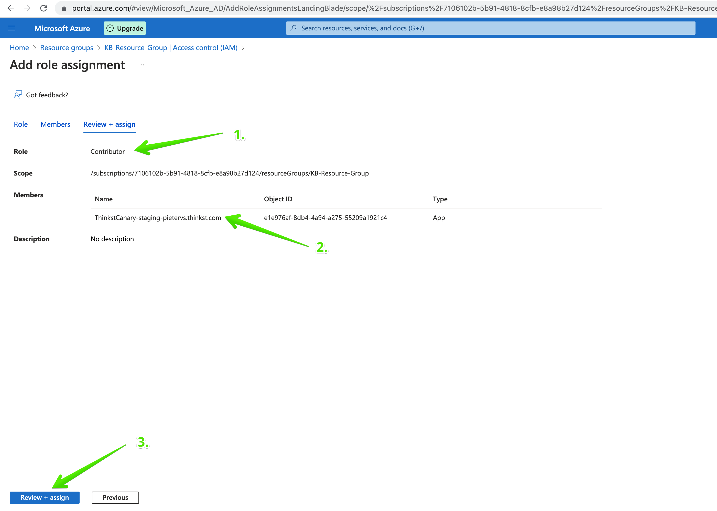
Task: Click the Add role assignment heading
Action: 67,65
